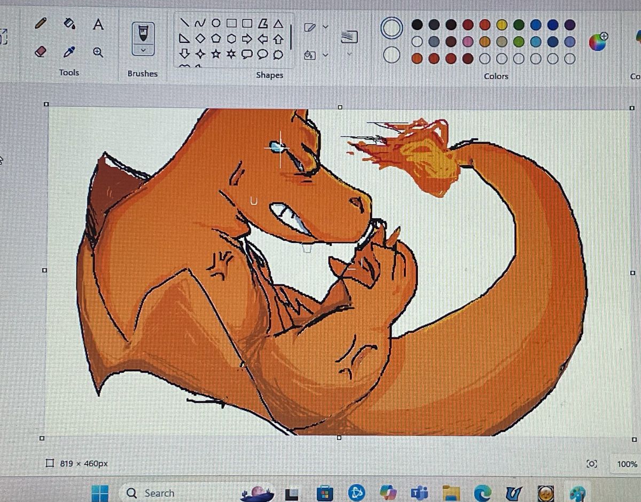Choose the Oval shape

point(216,23)
